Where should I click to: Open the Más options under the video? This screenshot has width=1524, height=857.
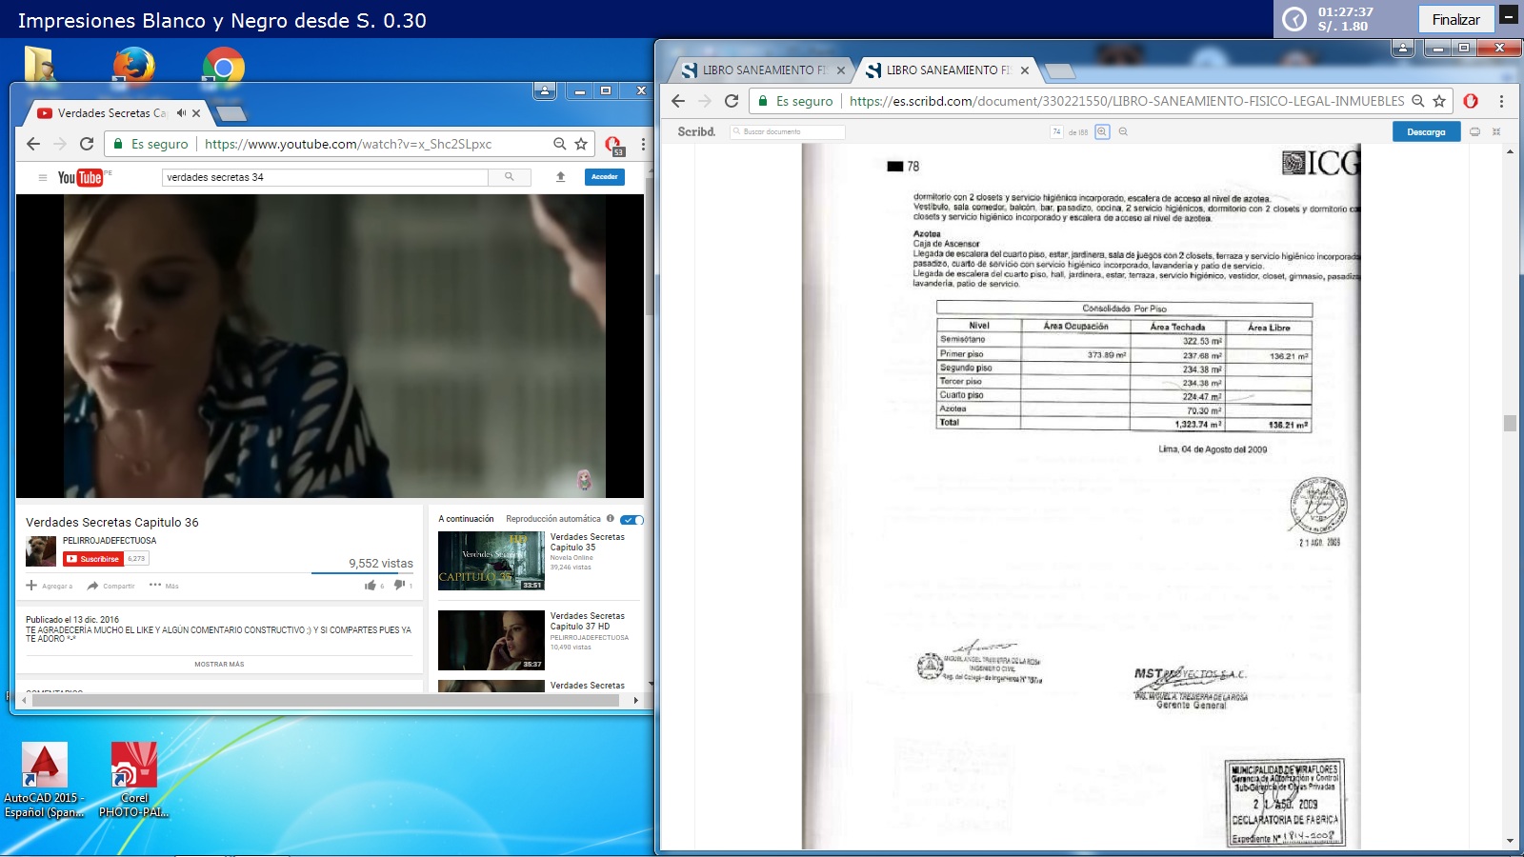[x=164, y=586]
